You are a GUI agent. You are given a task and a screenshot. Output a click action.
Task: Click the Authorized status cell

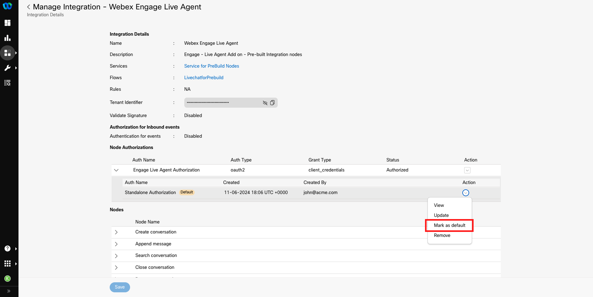(397, 170)
